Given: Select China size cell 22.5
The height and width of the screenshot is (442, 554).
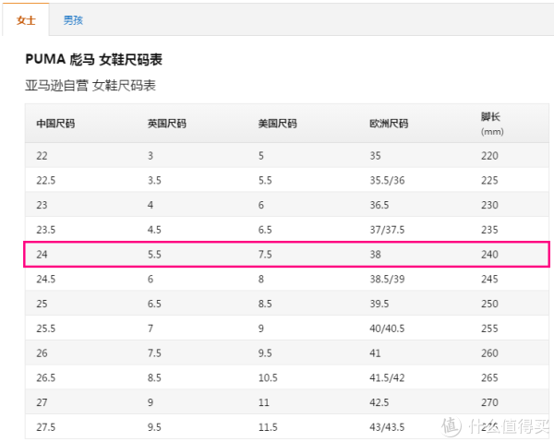Looking at the screenshot, I should pos(46,181).
